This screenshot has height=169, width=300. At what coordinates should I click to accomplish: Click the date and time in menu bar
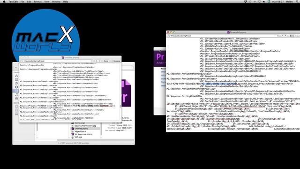pyautogui.click(x=277, y=1)
